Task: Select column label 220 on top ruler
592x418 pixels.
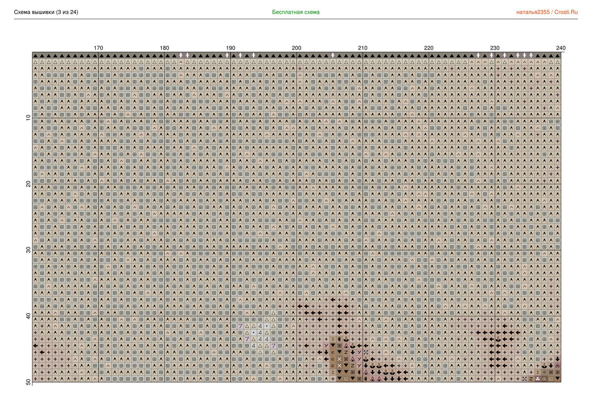Action: pos(428,48)
